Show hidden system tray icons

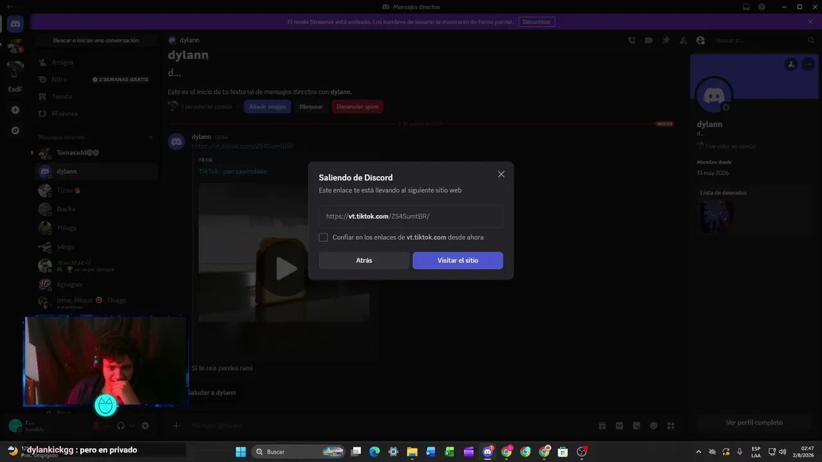pos(699,452)
